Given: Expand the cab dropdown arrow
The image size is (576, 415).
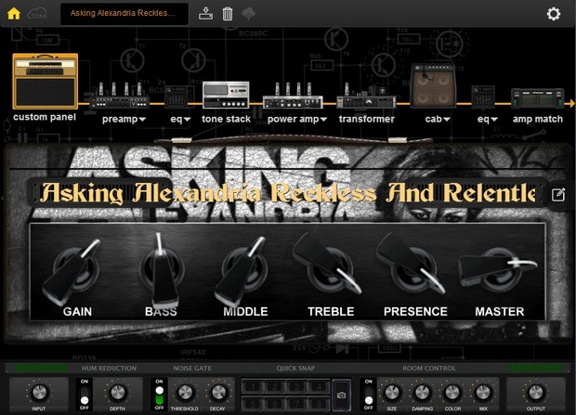Looking at the screenshot, I should click(x=447, y=120).
